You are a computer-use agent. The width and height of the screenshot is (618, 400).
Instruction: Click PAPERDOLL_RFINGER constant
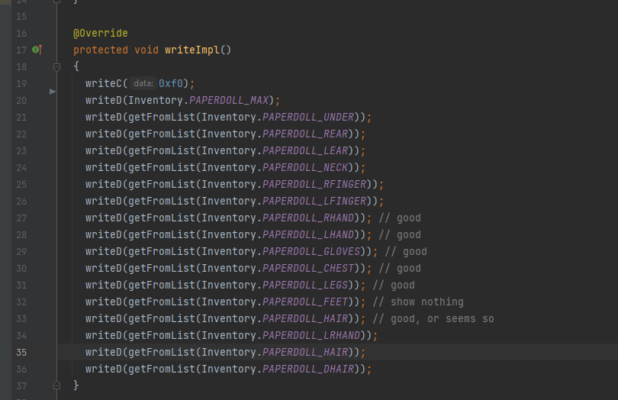(x=314, y=184)
